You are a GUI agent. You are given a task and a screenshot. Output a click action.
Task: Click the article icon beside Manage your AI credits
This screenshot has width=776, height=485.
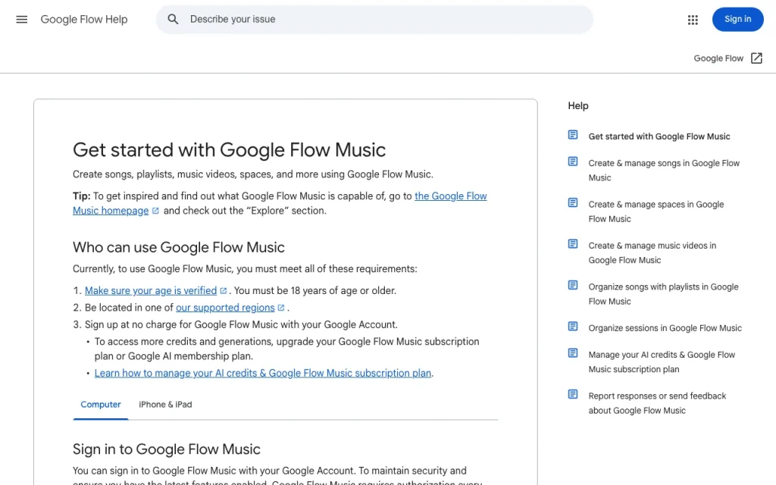[x=573, y=353]
